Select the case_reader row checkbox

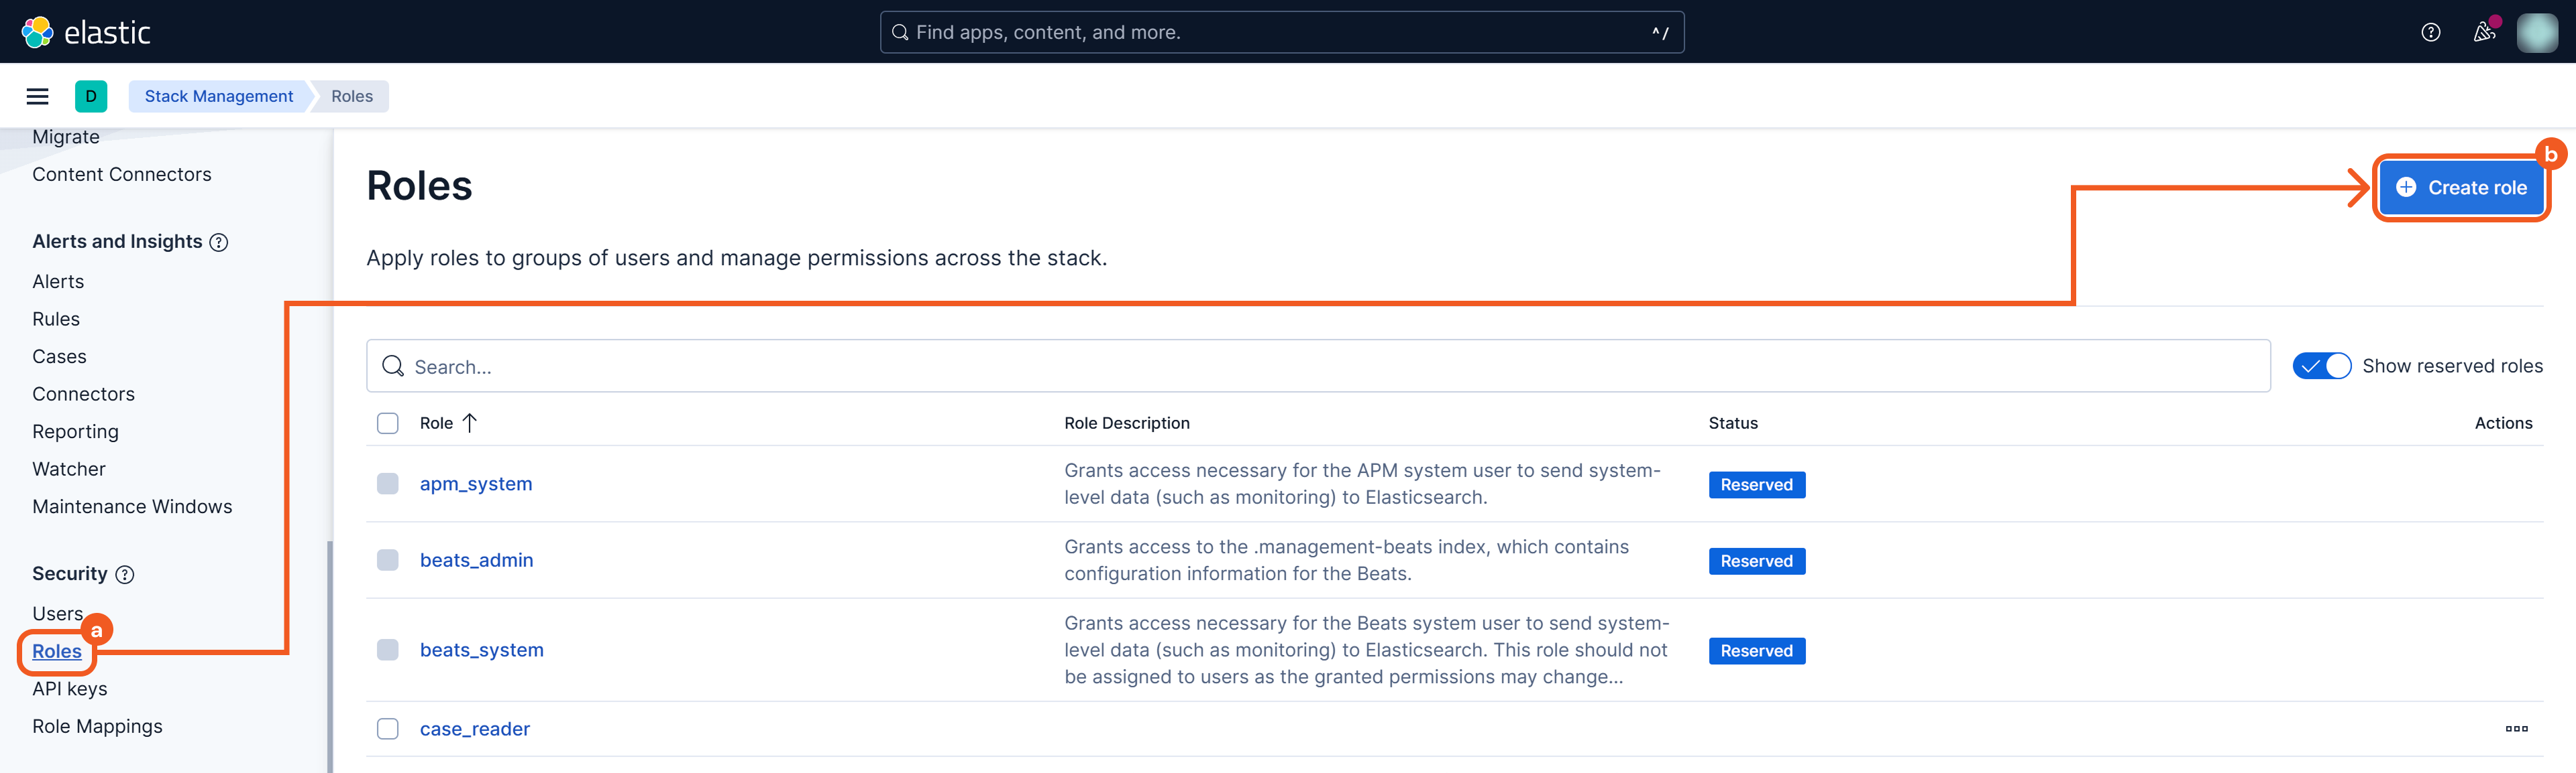388,729
